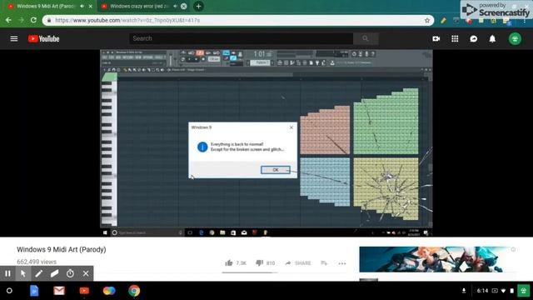Open the YouTube apps grid
The width and height of the screenshot is (533, 300).
coord(455,39)
